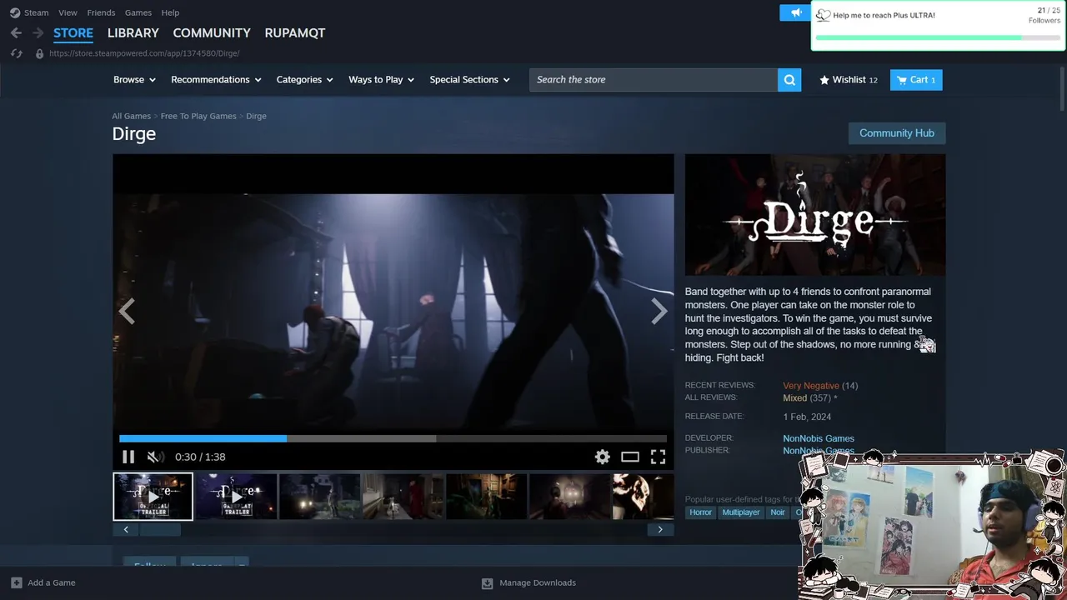
Task: Show the previous media item with the left arrow
Action: pos(127,312)
